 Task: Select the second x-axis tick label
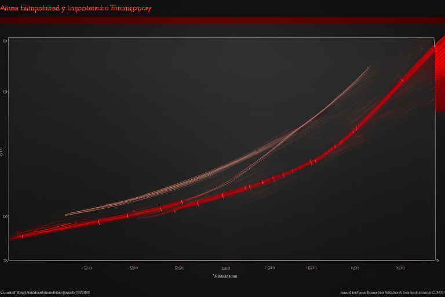pyautogui.click(x=133, y=269)
